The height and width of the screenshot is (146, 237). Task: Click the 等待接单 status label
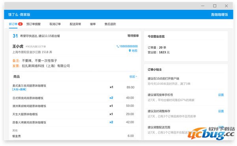[x=133, y=36]
